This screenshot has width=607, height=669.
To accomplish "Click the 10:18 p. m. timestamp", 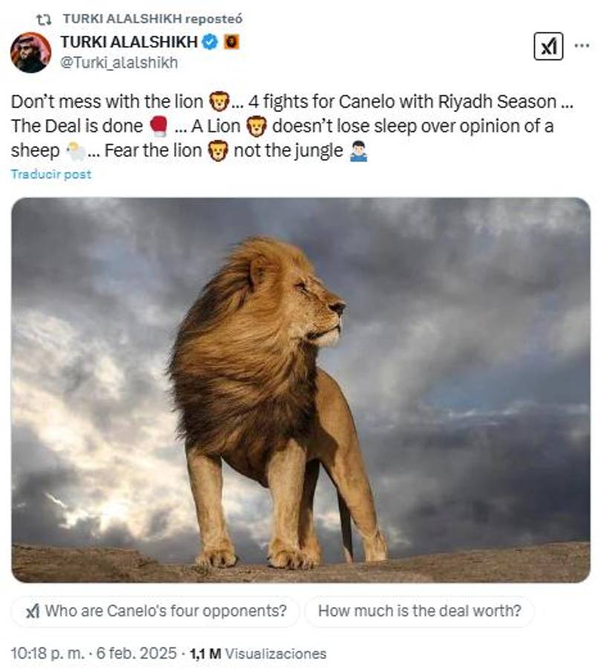I will (x=48, y=653).
